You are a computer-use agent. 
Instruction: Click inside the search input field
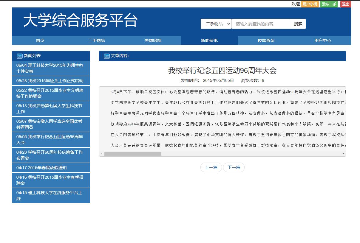tap(261, 24)
